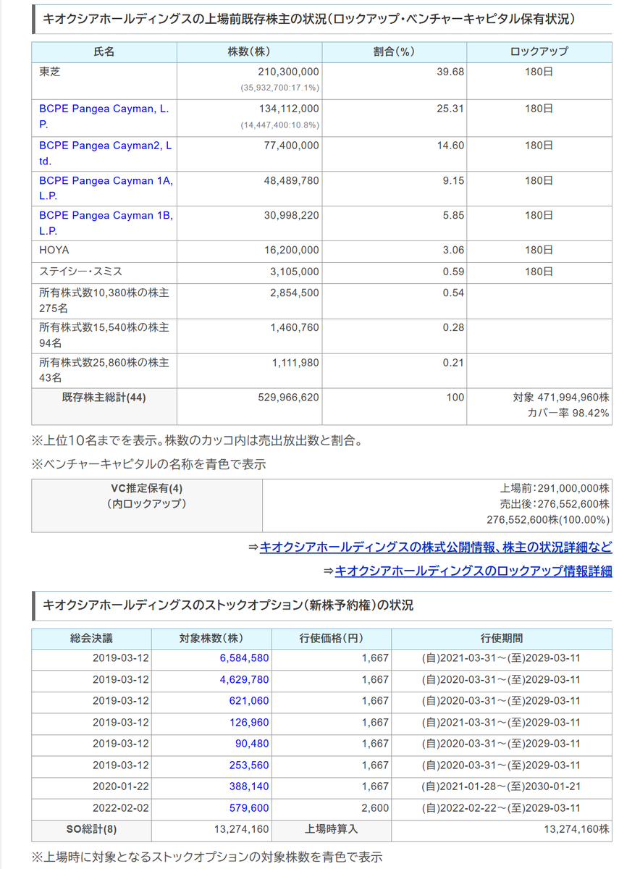Viewport: 640px width, 869px height.
Task: Click the 割合(%) column header
Action: click(395, 52)
